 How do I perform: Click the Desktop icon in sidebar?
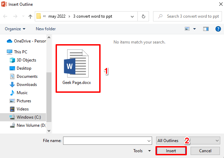(x=12, y=68)
